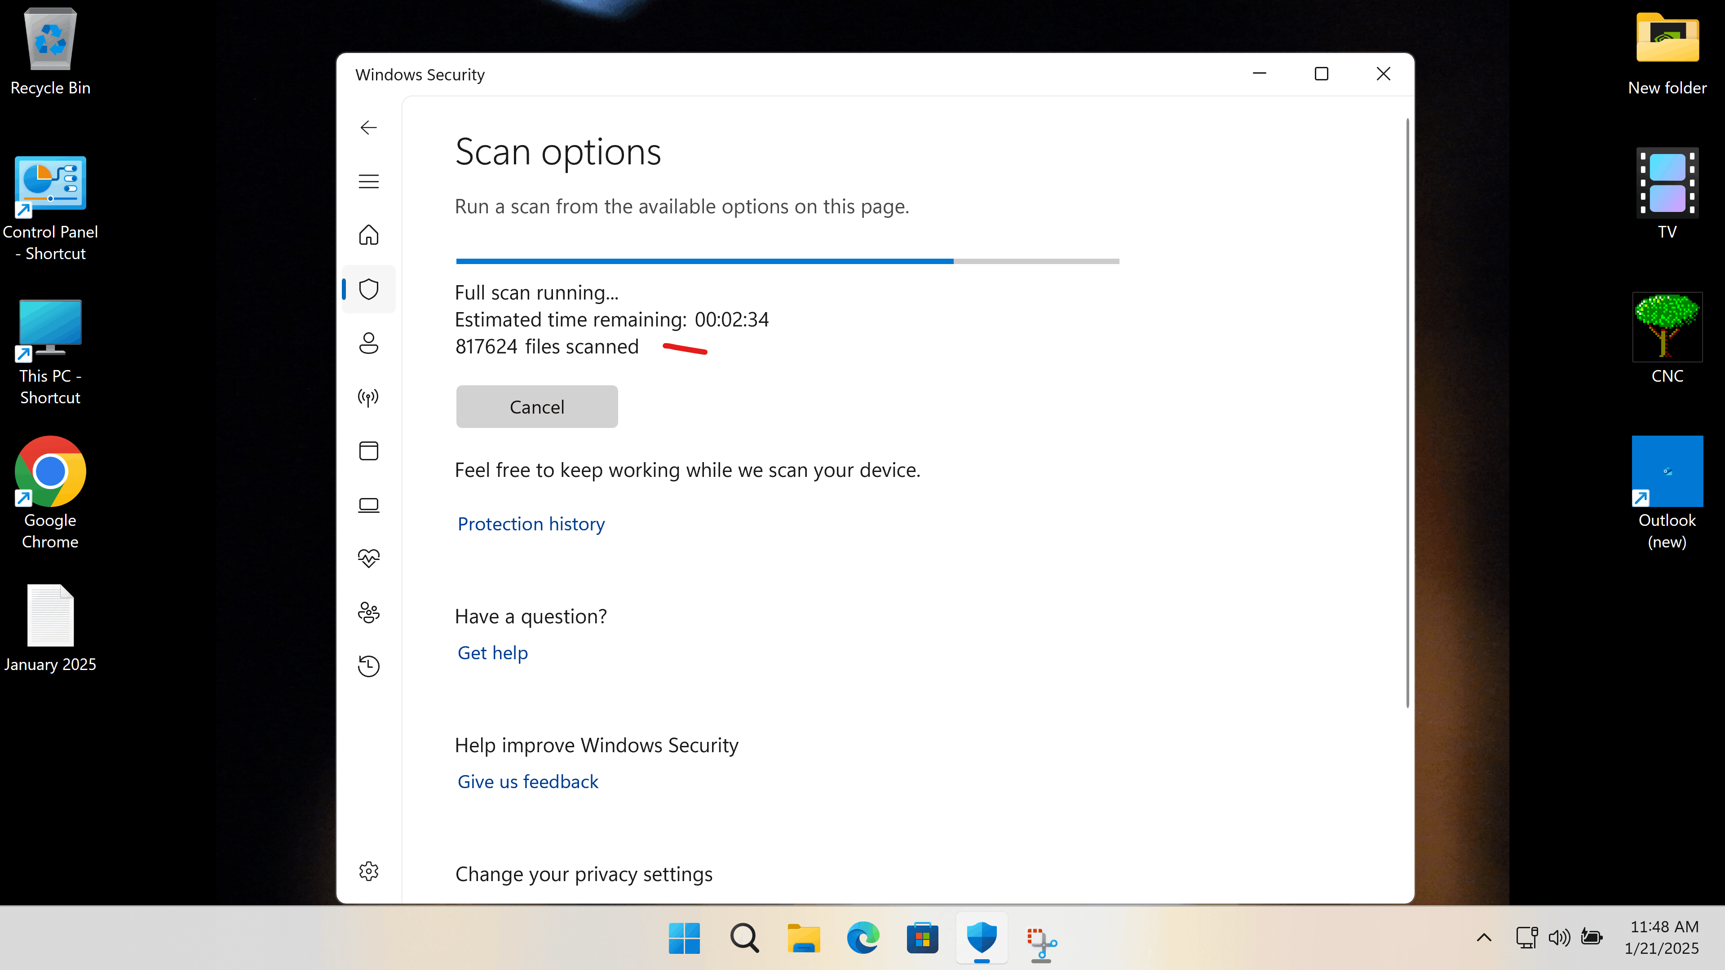Click the network display tray icon
The width and height of the screenshot is (1725, 970).
click(x=1527, y=937)
